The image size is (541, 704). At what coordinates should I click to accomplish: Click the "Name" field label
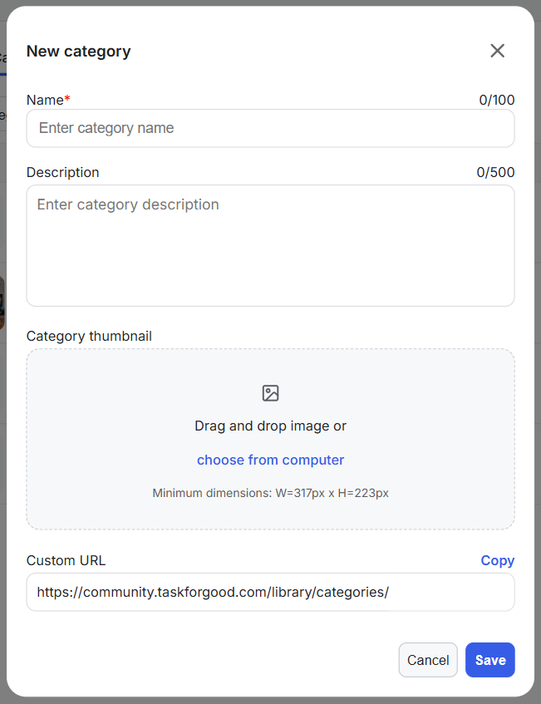pos(45,100)
